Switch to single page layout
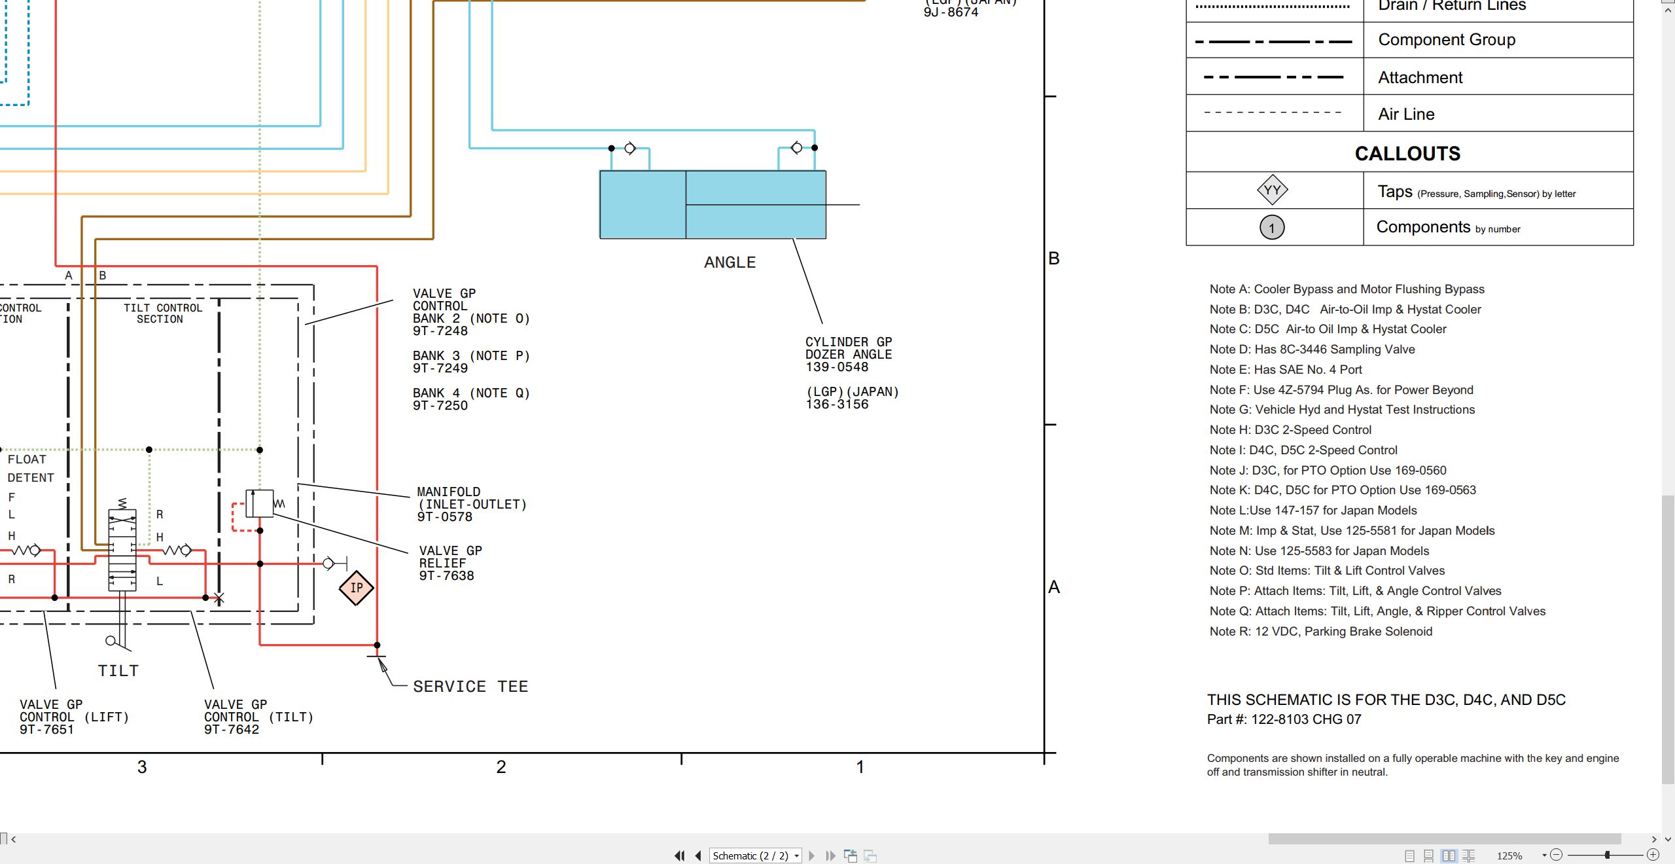Screen dimensions: 1675x864 pos(1409,855)
